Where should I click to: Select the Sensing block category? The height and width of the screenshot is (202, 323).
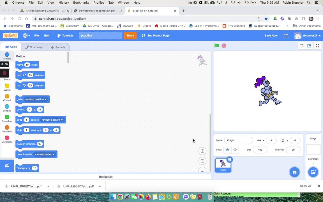(x=7, y=108)
